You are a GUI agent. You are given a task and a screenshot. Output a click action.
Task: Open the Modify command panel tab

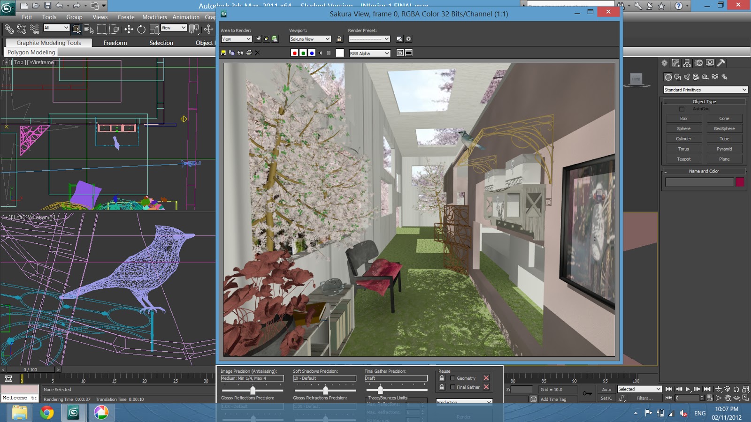click(x=676, y=63)
